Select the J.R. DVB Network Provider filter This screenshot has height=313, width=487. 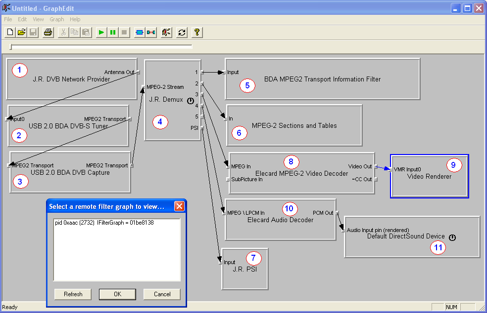click(71, 79)
